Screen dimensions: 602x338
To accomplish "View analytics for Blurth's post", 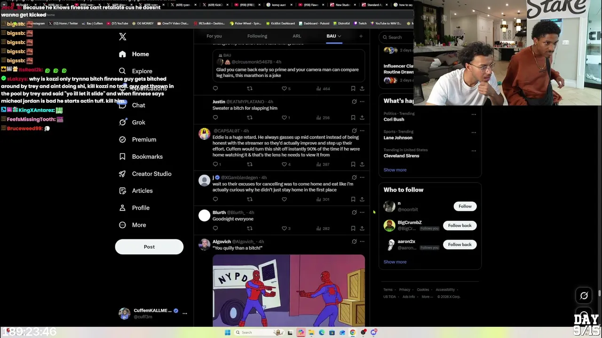I will [323, 229].
